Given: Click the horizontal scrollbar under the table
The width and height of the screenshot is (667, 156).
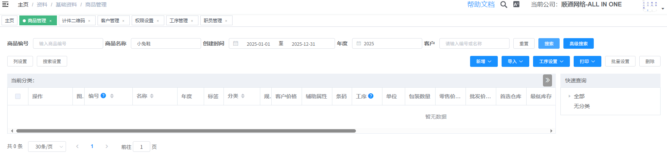Looking at the screenshot, I should [x=186, y=131].
